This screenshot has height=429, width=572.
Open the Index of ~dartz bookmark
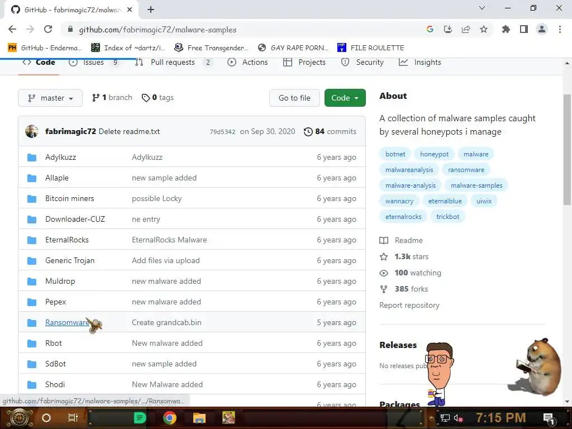[x=128, y=48]
